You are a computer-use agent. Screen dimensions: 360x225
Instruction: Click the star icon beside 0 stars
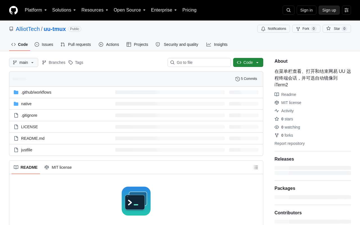[277, 119]
